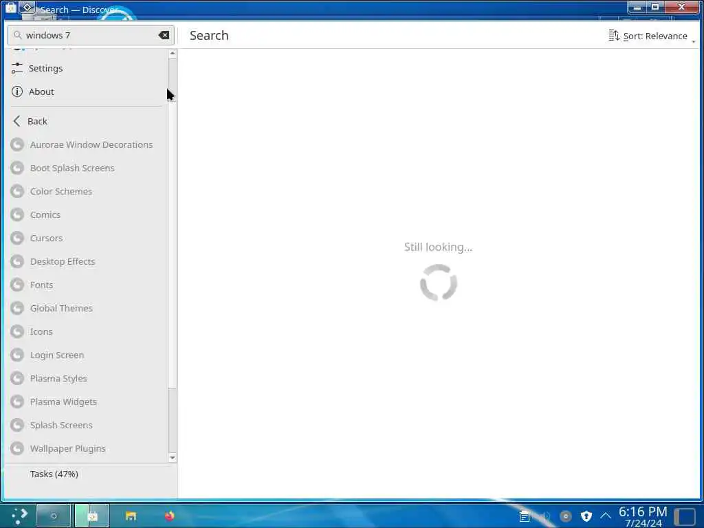Image resolution: width=704 pixels, height=528 pixels.
Task: Switch to Discover task in taskbar
Action: [x=92, y=516]
